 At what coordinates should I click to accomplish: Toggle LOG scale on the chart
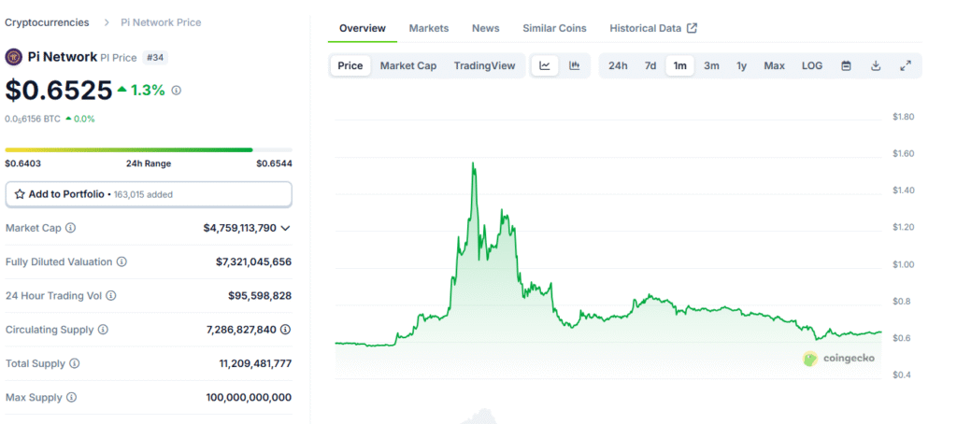[x=812, y=66]
